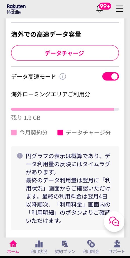Click the 99+ notification badge
The width and height of the screenshot is (130, 258).
[x=105, y=6]
